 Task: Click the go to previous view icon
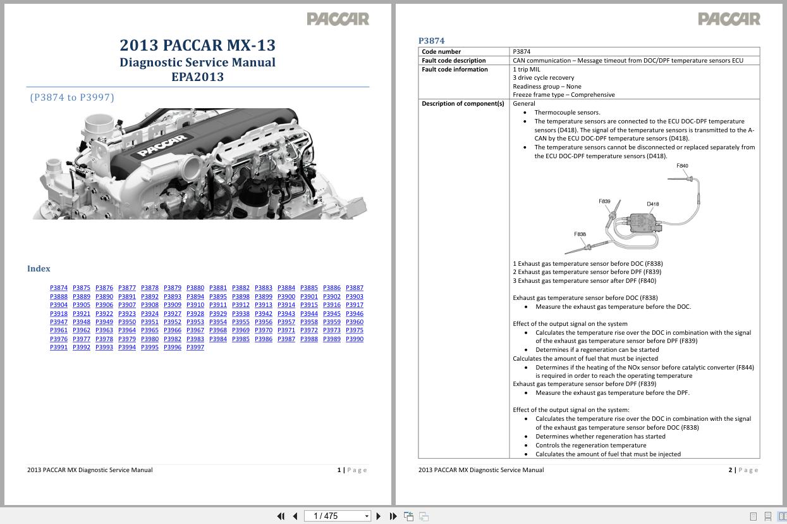coord(409,516)
